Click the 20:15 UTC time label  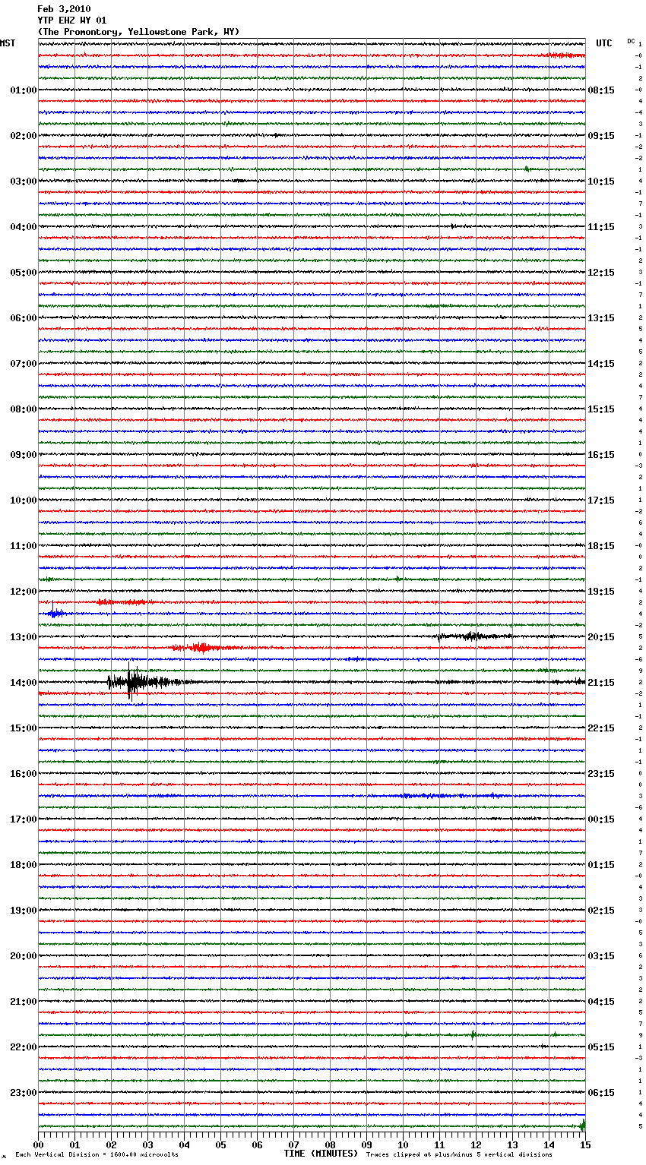coord(601,637)
